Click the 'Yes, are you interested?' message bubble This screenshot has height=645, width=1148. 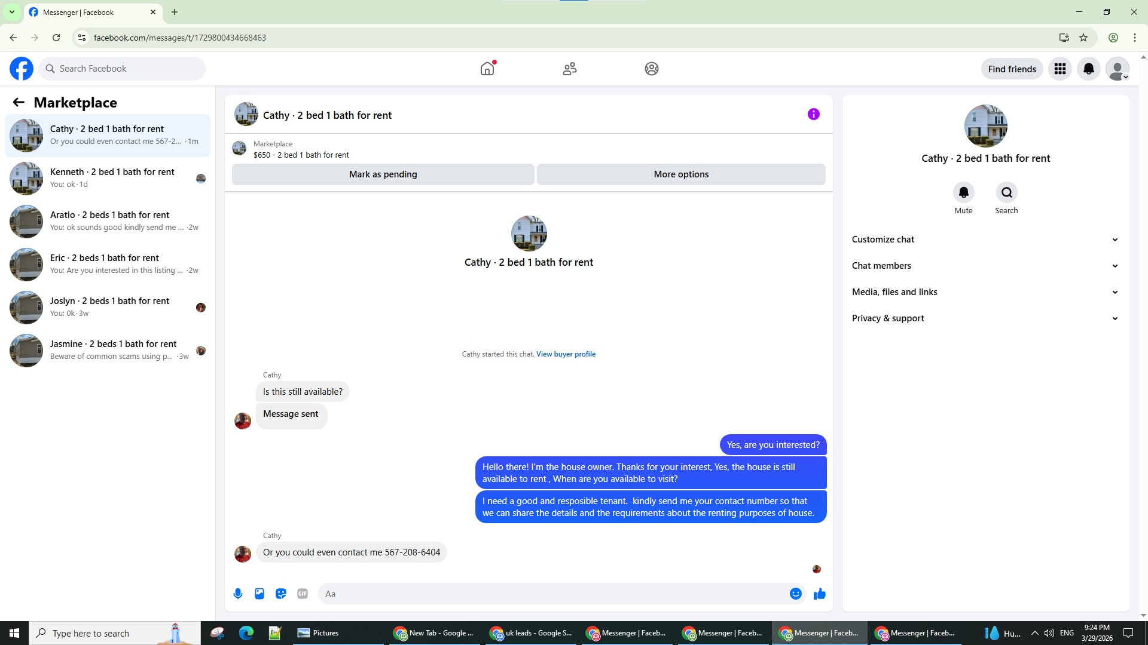click(x=773, y=445)
